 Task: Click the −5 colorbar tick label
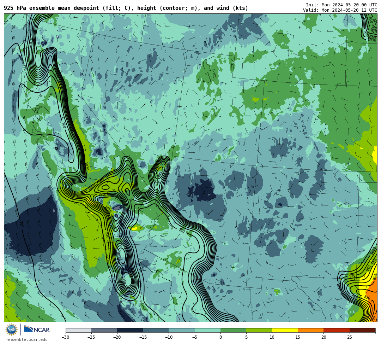point(195,337)
